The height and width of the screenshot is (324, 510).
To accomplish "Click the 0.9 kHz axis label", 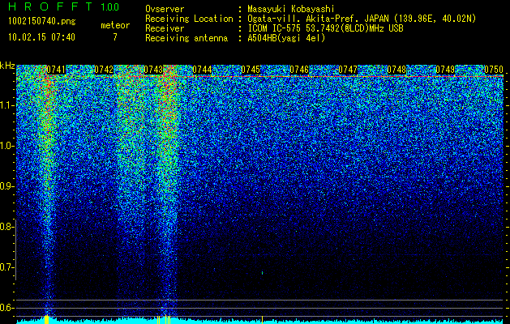I will tap(6, 186).
